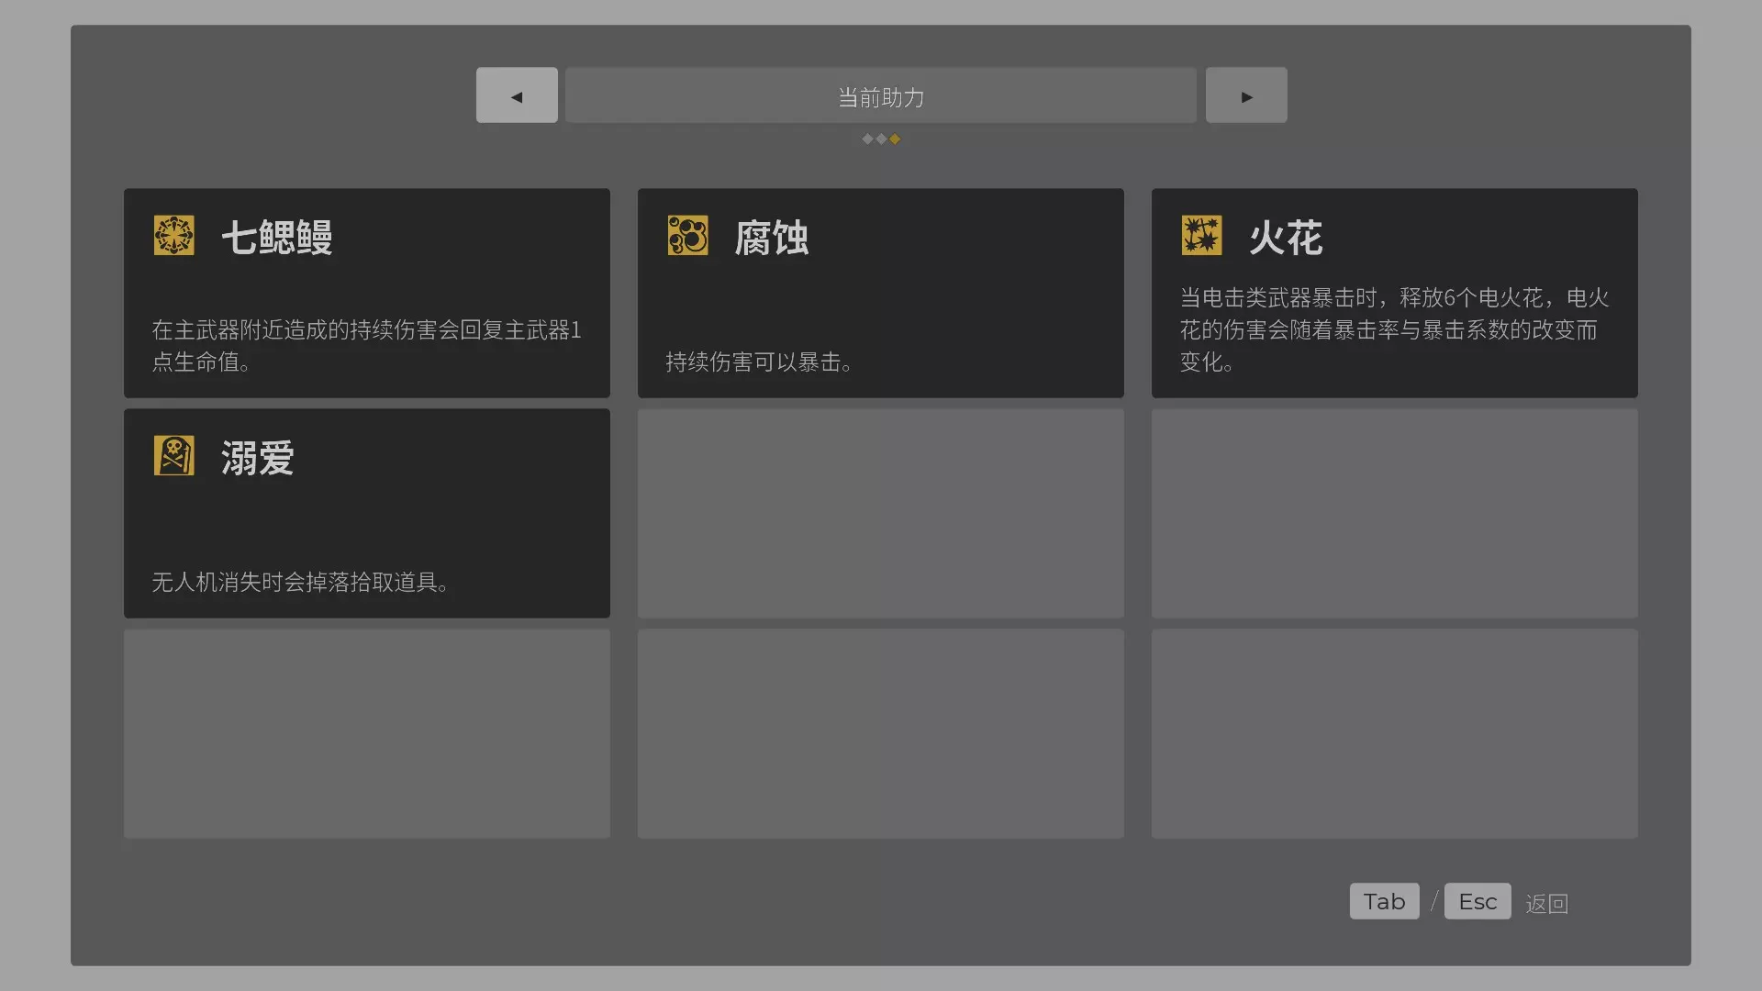
Task: Click the 七鳃鳗 perk icon
Action: [x=173, y=236]
